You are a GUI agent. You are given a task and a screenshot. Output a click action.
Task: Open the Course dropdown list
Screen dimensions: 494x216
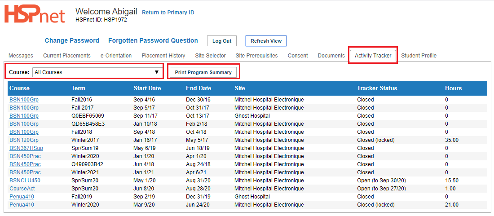click(97, 72)
